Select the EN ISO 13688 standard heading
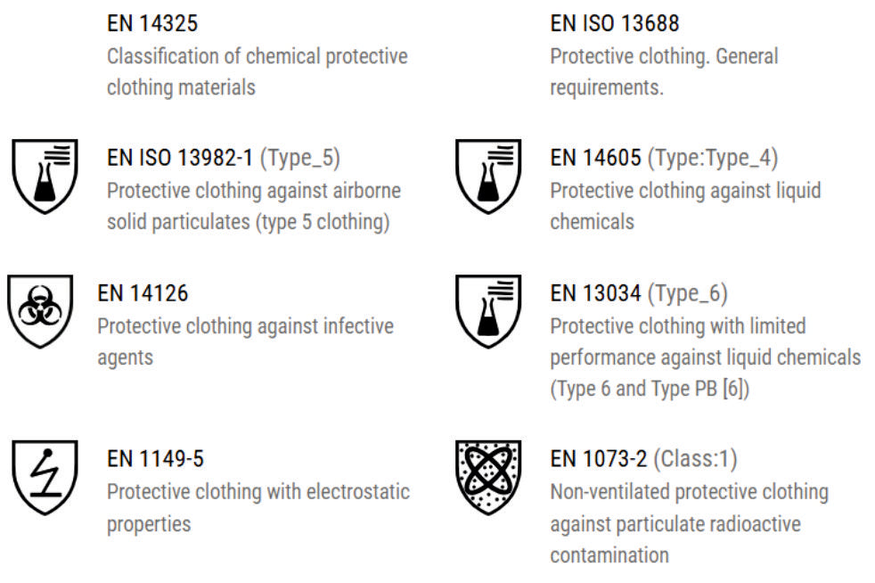This screenshot has width=875, height=583. (615, 23)
